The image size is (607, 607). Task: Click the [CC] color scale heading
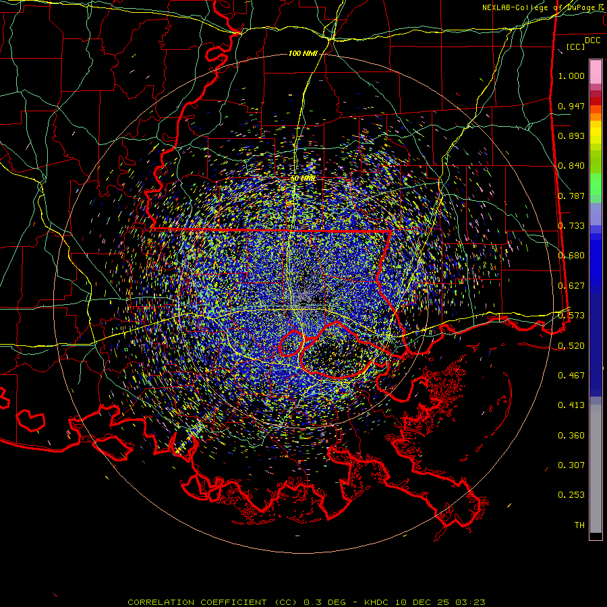[576, 47]
